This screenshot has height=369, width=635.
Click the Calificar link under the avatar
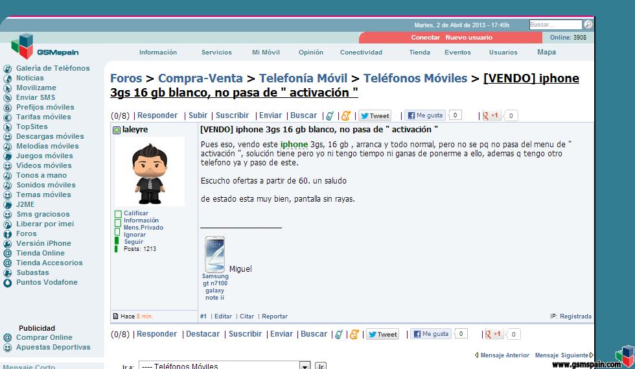click(135, 213)
